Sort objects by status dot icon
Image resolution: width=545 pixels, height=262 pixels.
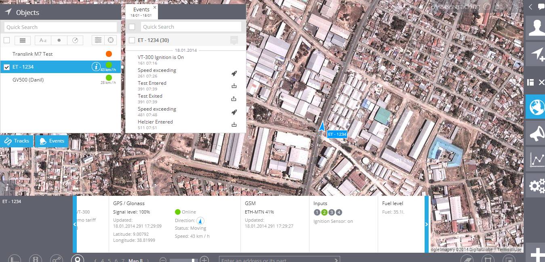(59, 40)
